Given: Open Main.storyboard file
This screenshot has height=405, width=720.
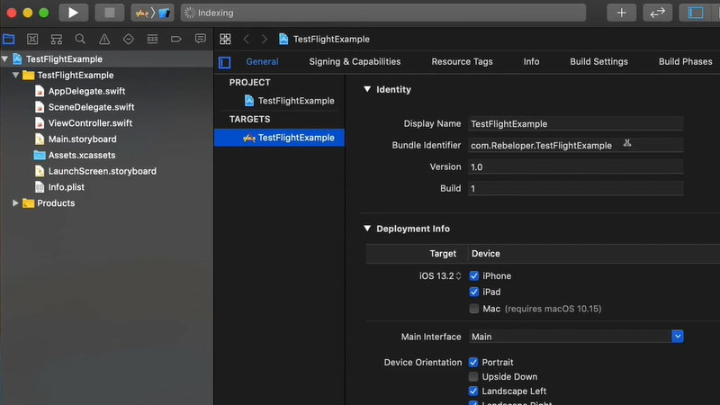Looking at the screenshot, I should [x=82, y=139].
